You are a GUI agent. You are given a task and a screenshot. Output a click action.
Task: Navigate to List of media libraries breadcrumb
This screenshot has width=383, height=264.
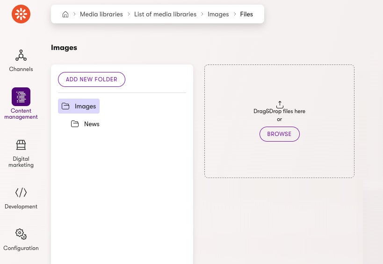(x=165, y=14)
